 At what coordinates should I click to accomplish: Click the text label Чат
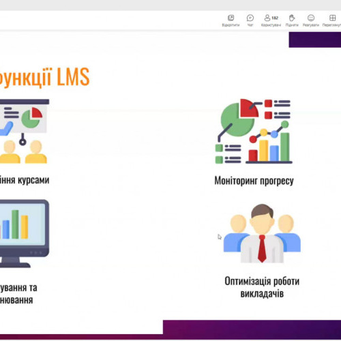pos(250,25)
